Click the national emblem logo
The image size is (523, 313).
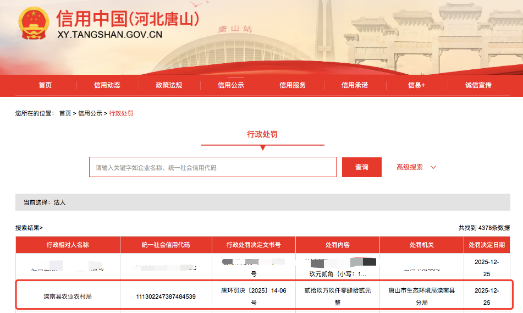click(34, 24)
